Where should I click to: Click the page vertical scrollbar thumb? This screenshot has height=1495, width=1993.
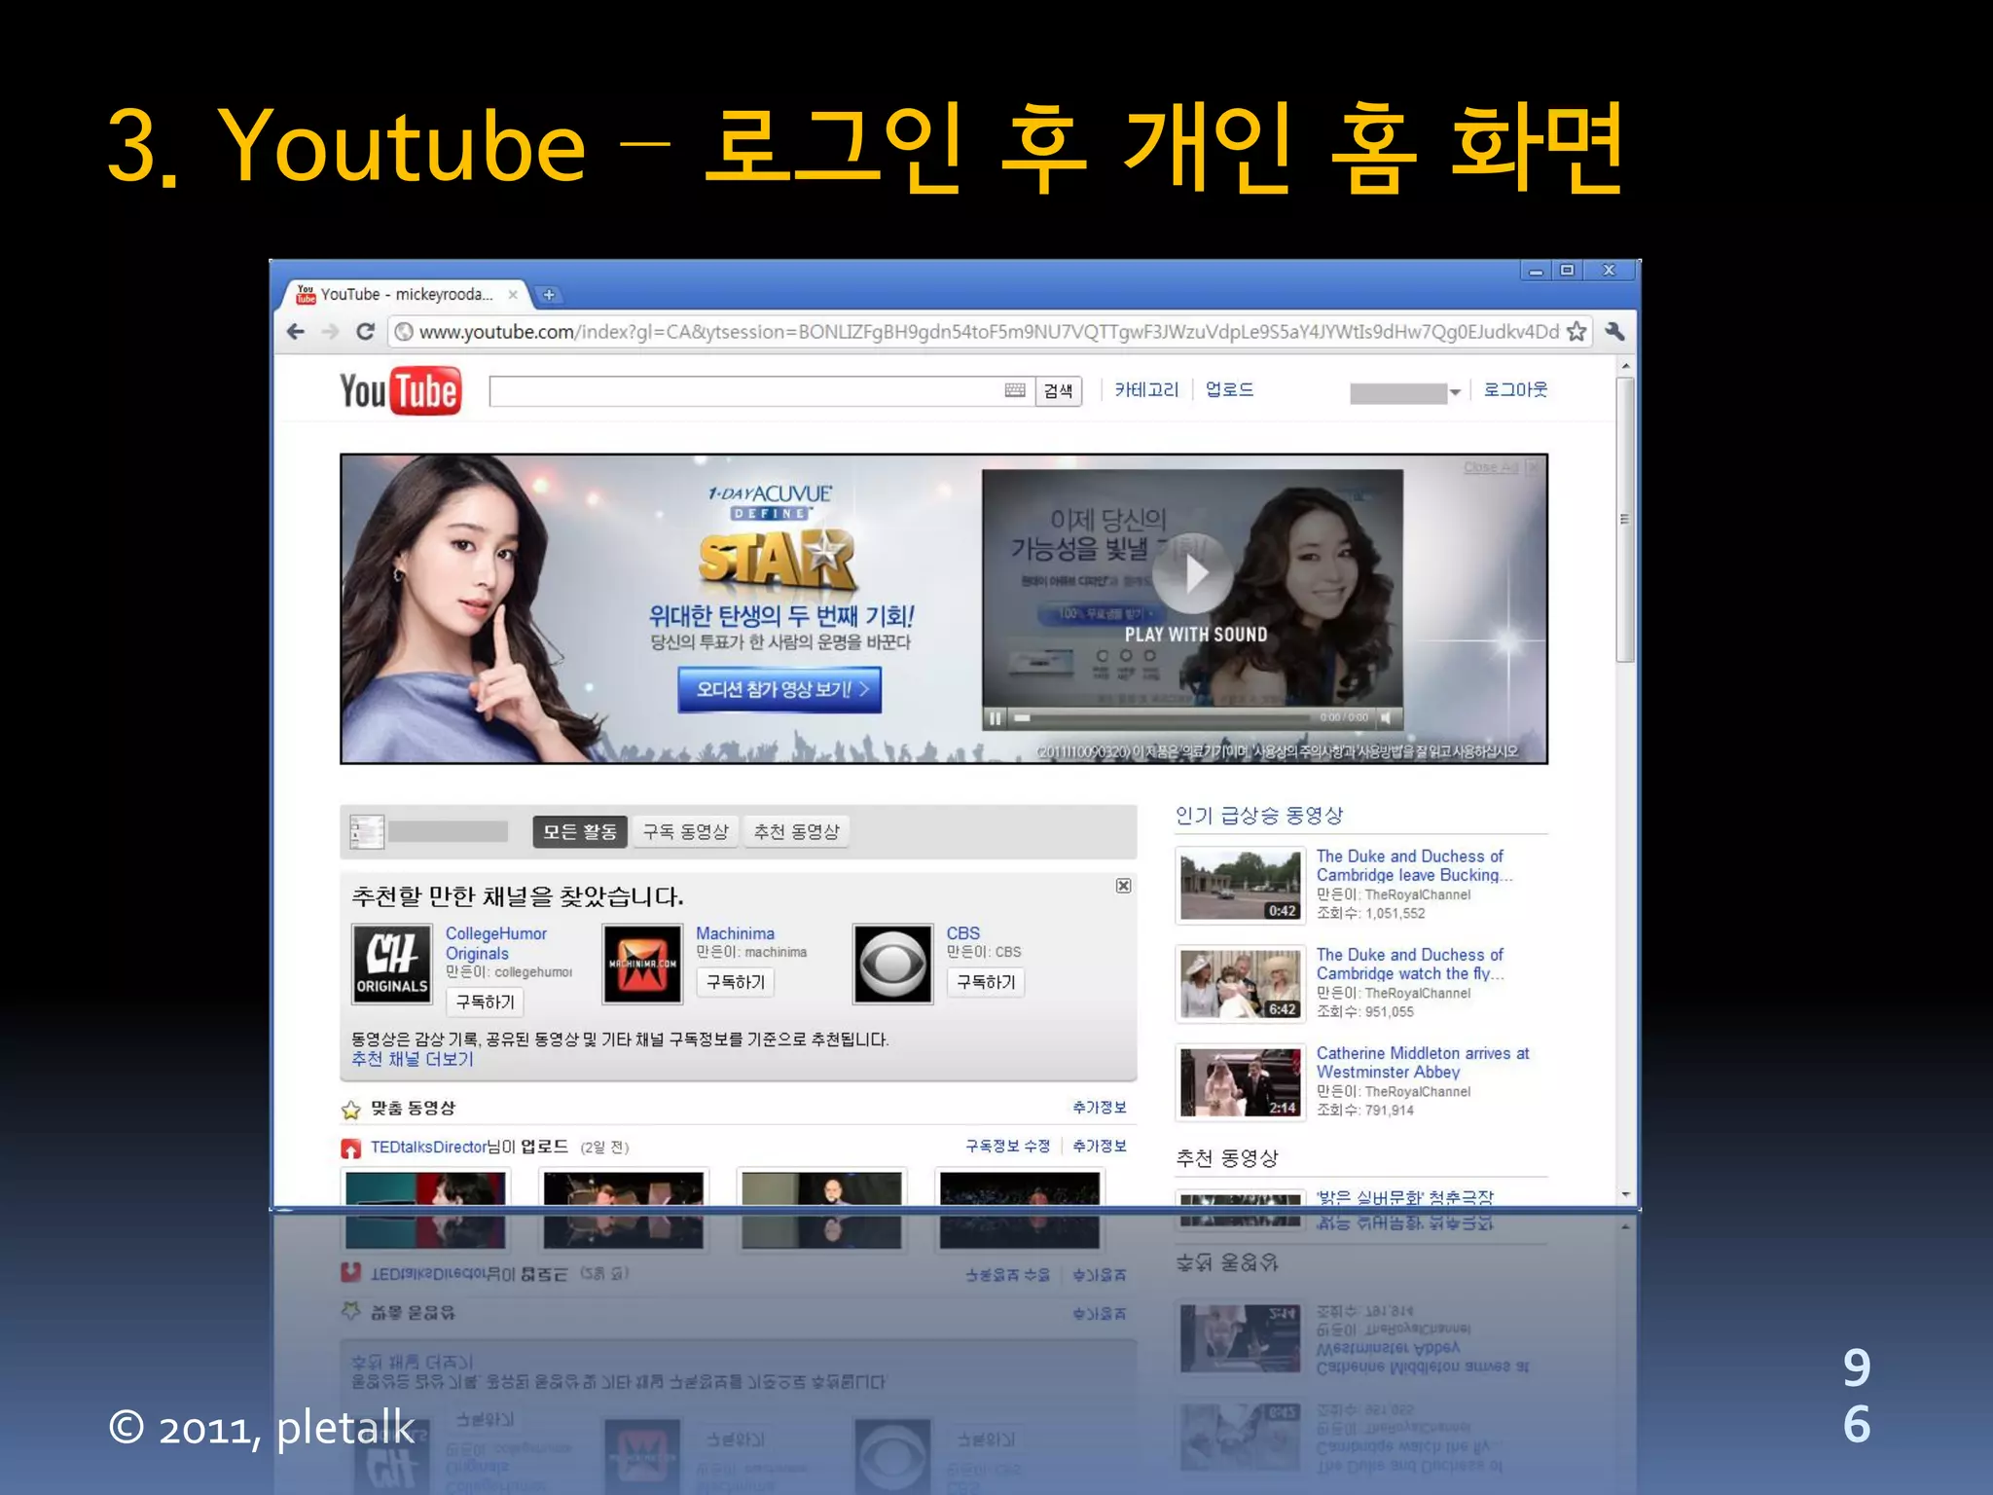(x=1624, y=520)
